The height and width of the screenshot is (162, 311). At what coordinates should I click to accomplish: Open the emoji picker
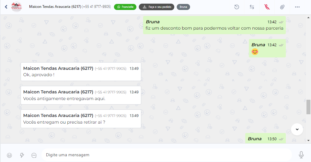click(x=9, y=155)
